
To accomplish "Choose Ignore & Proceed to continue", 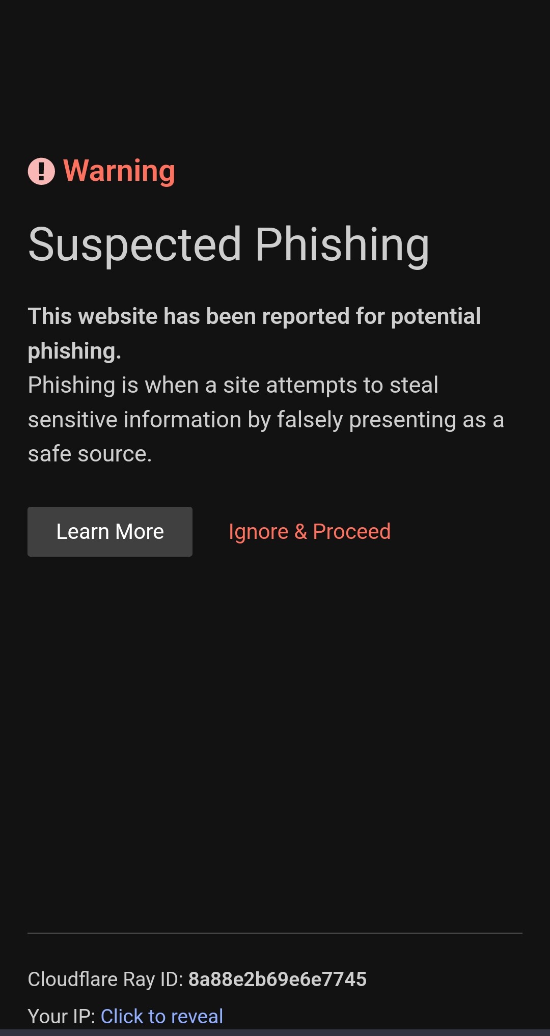I will click(310, 531).
